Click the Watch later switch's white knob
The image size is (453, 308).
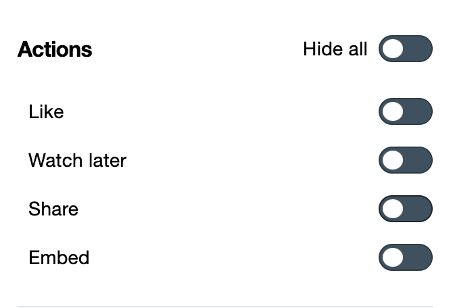click(393, 160)
